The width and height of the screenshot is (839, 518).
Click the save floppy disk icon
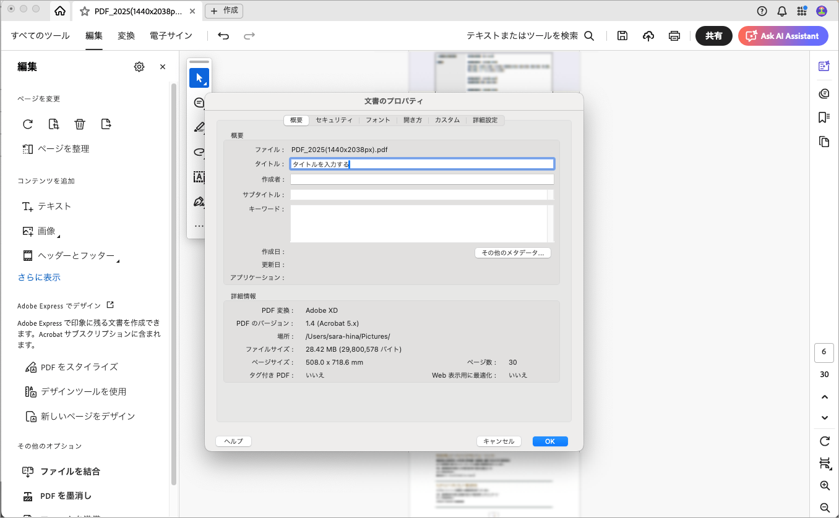pyautogui.click(x=622, y=36)
